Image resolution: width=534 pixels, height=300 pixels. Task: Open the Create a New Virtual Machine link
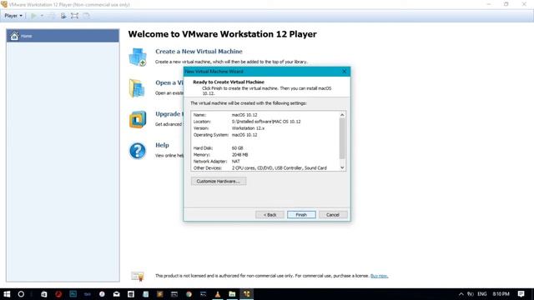coord(199,52)
